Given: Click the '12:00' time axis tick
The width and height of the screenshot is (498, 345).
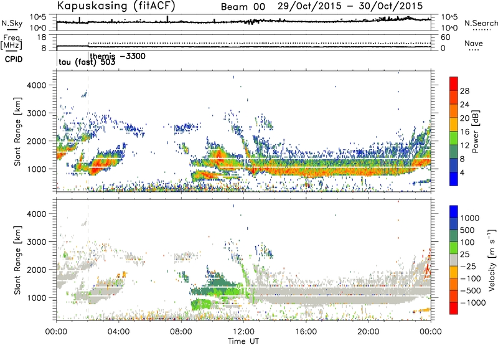Looking at the screenshot, I should (243, 332).
